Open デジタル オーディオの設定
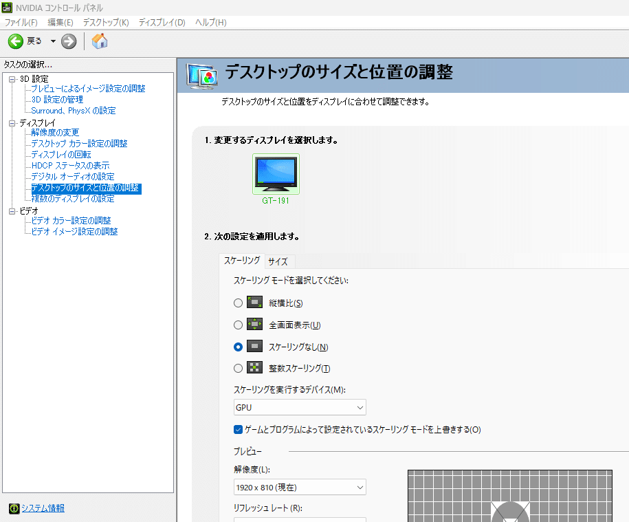Viewport: 629px width, 522px height. [x=73, y=177]
